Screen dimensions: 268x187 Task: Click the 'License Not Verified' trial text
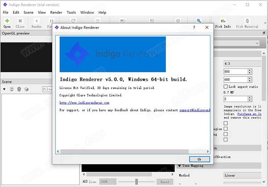pyautogui.click(x=107, y=88)
